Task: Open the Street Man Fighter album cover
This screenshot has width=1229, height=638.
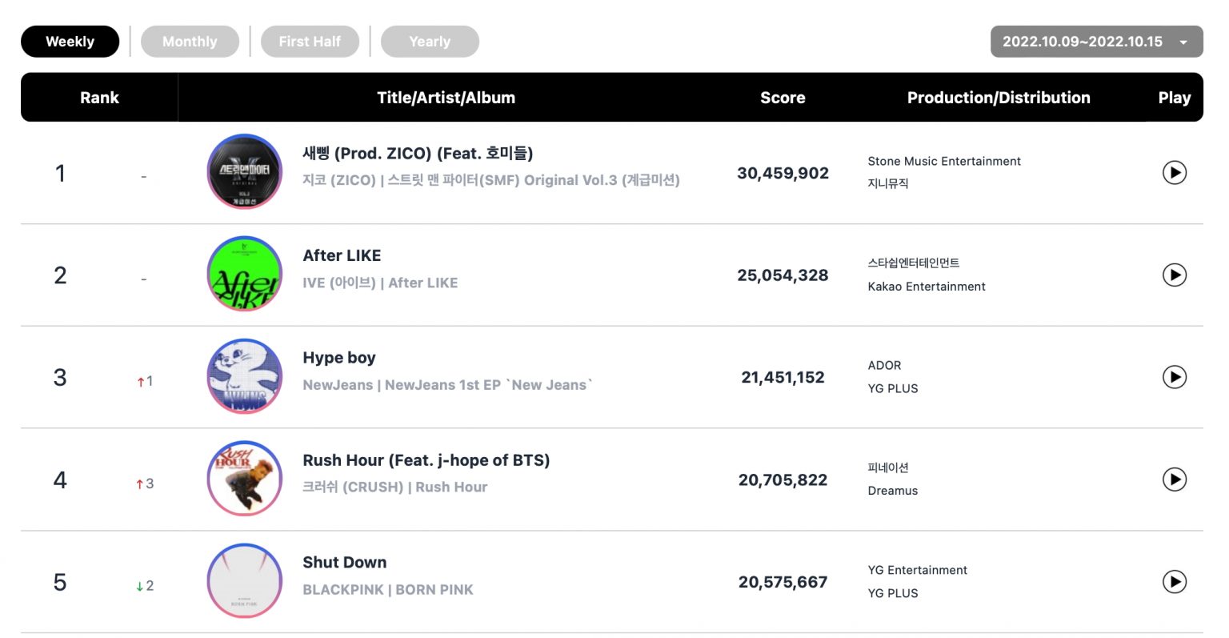Action: tap(245, 172)
